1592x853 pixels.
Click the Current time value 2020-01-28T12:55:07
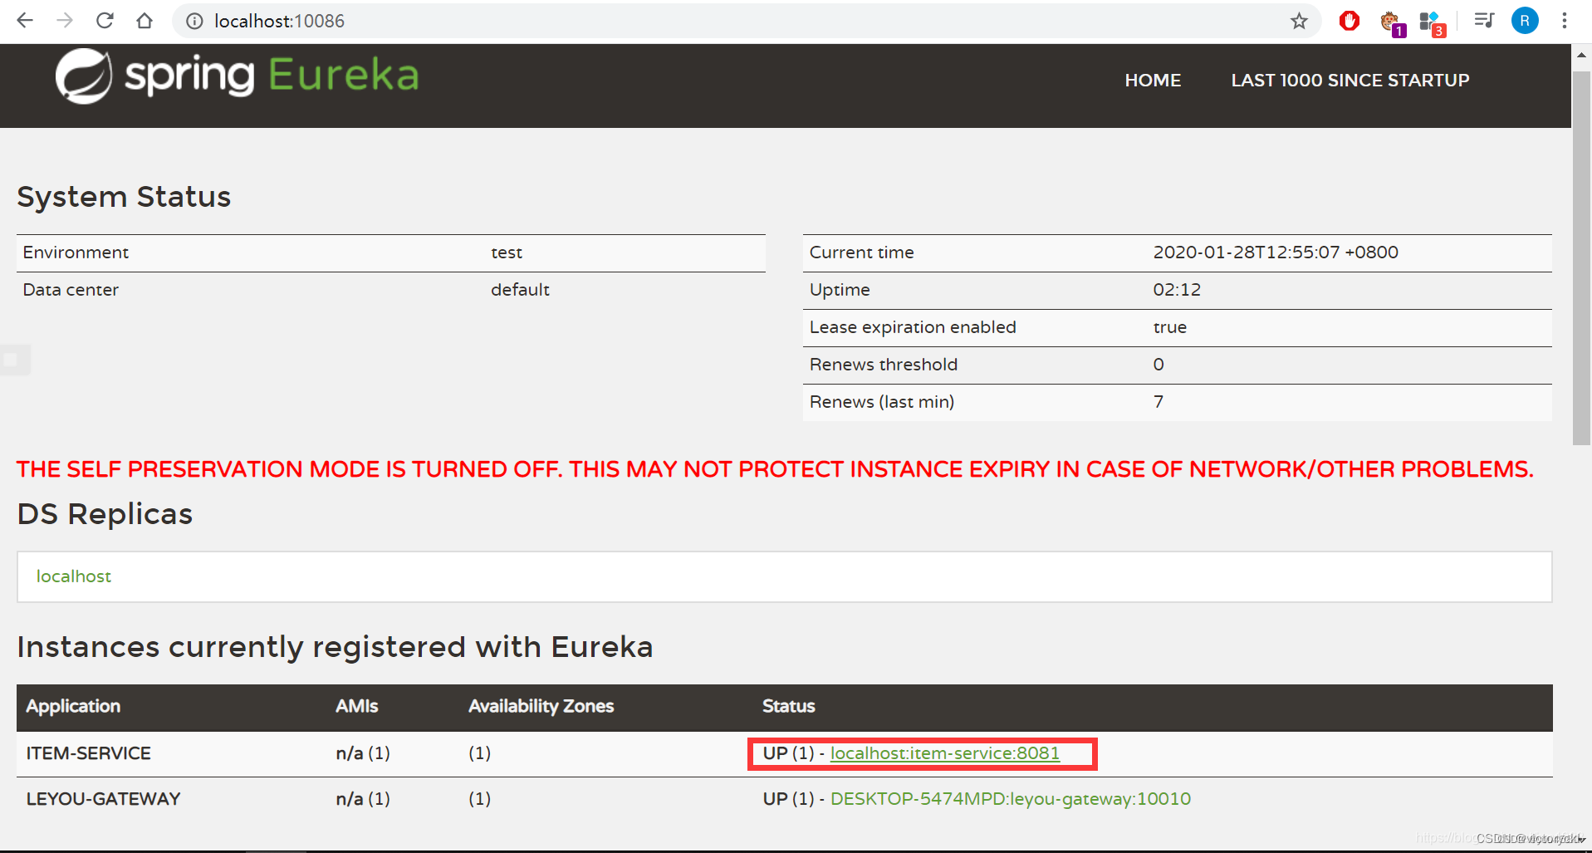click(x=1276, y=252)
